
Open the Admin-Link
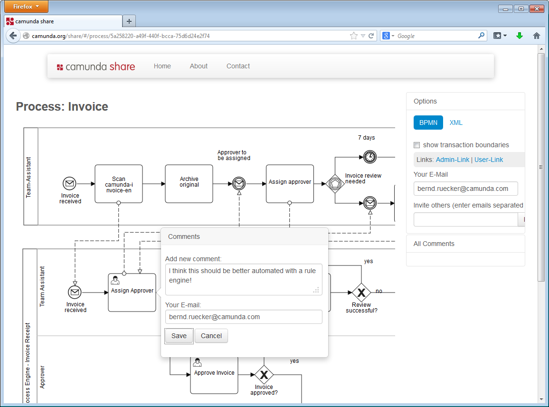(x=453, y=160)
